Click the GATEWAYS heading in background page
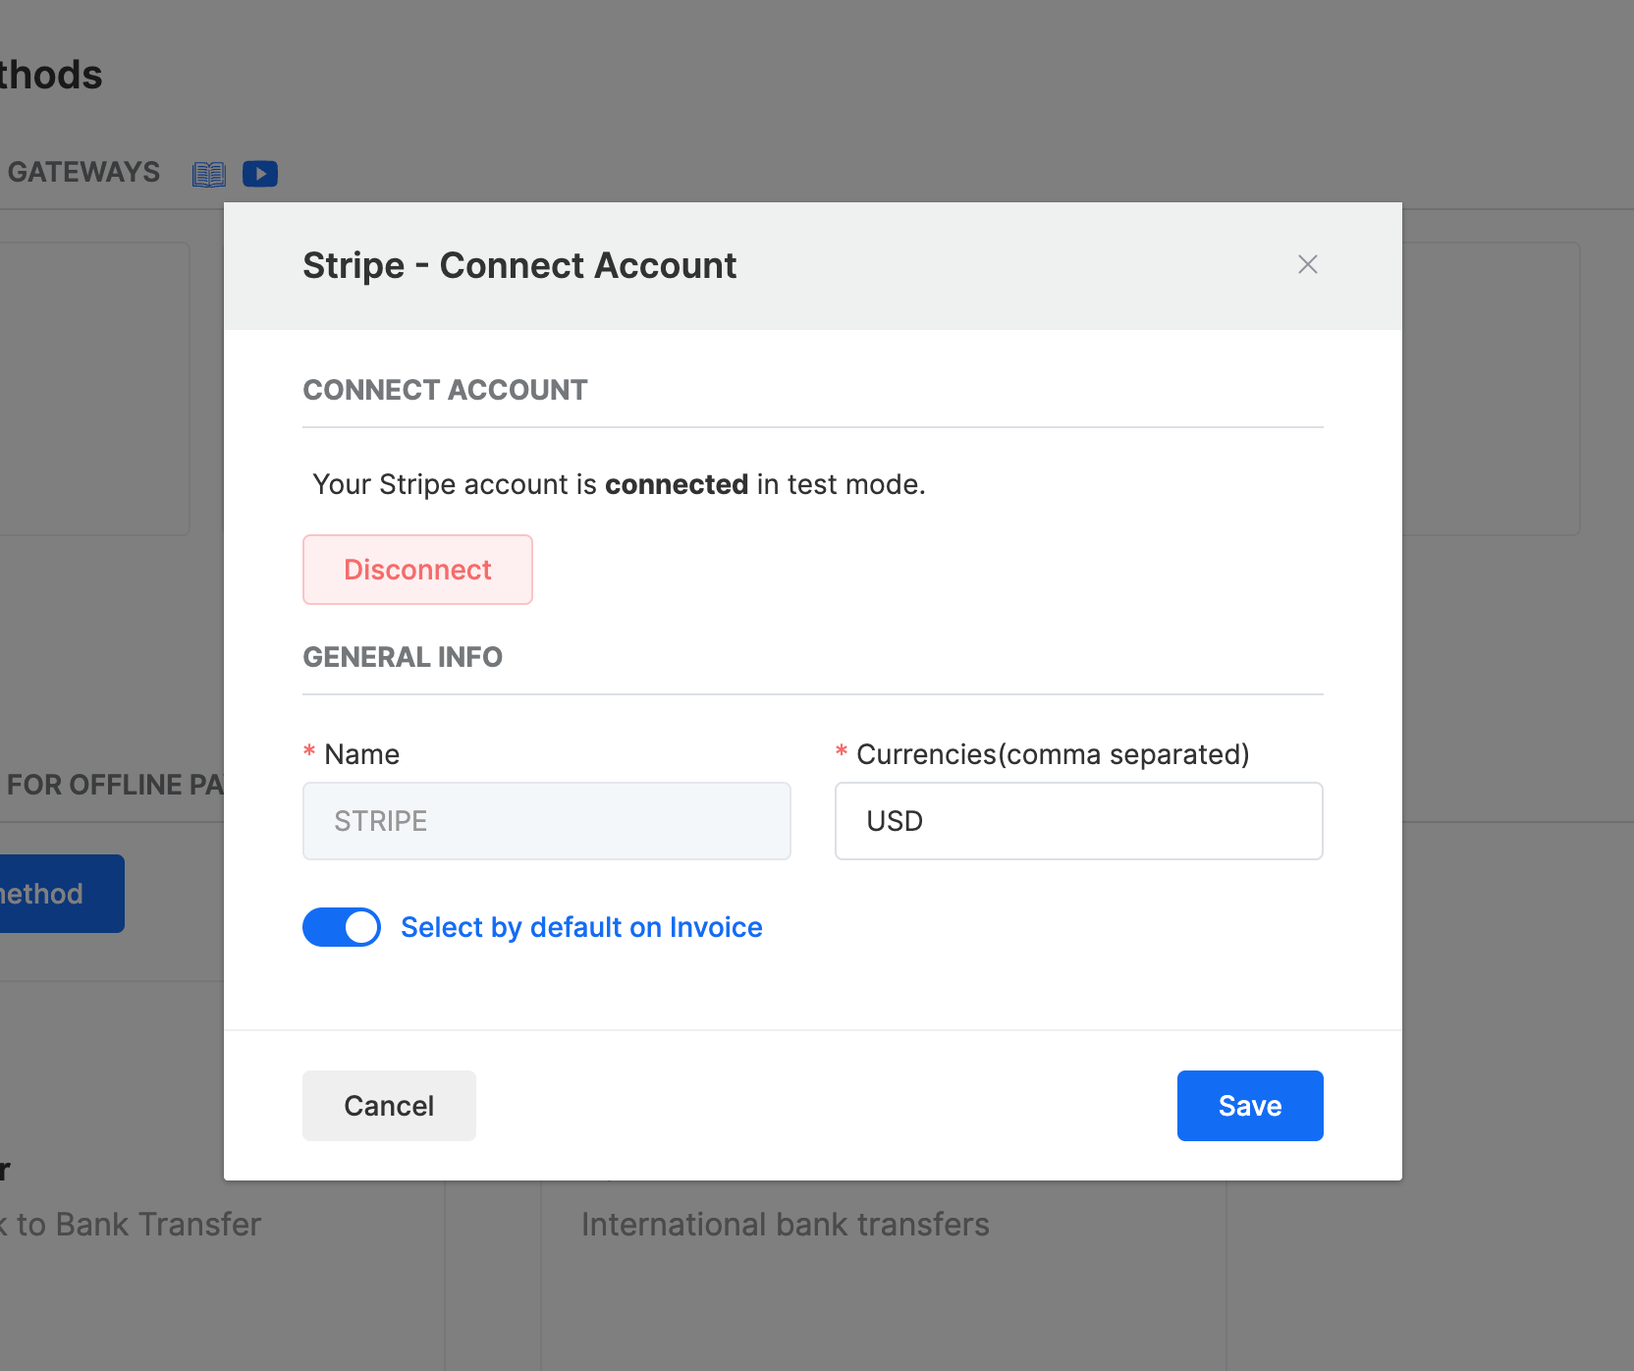 83,172
